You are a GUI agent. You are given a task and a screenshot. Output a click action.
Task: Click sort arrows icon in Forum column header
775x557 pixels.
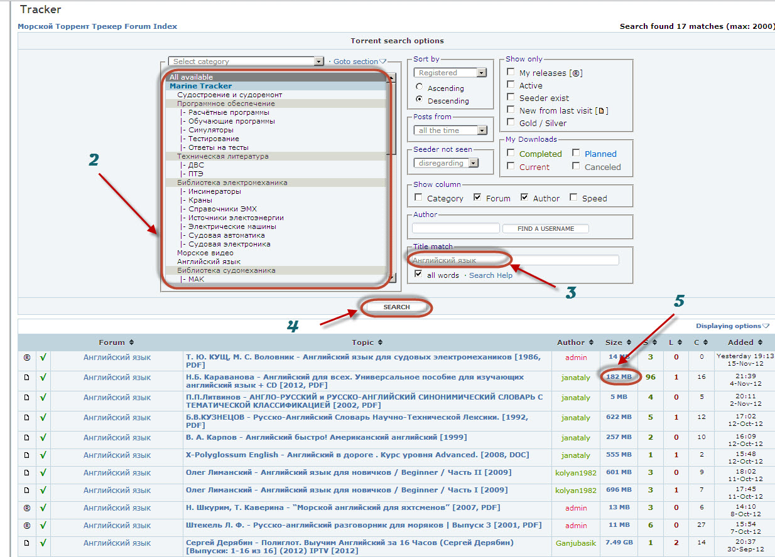(131, 342)
